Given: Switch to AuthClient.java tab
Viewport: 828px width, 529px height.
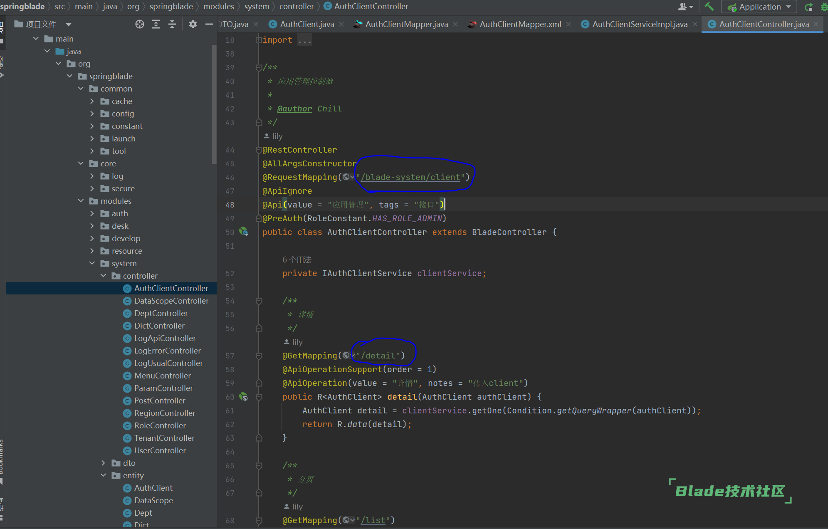Looking at the screenshot, I should [x=306, y=24].
